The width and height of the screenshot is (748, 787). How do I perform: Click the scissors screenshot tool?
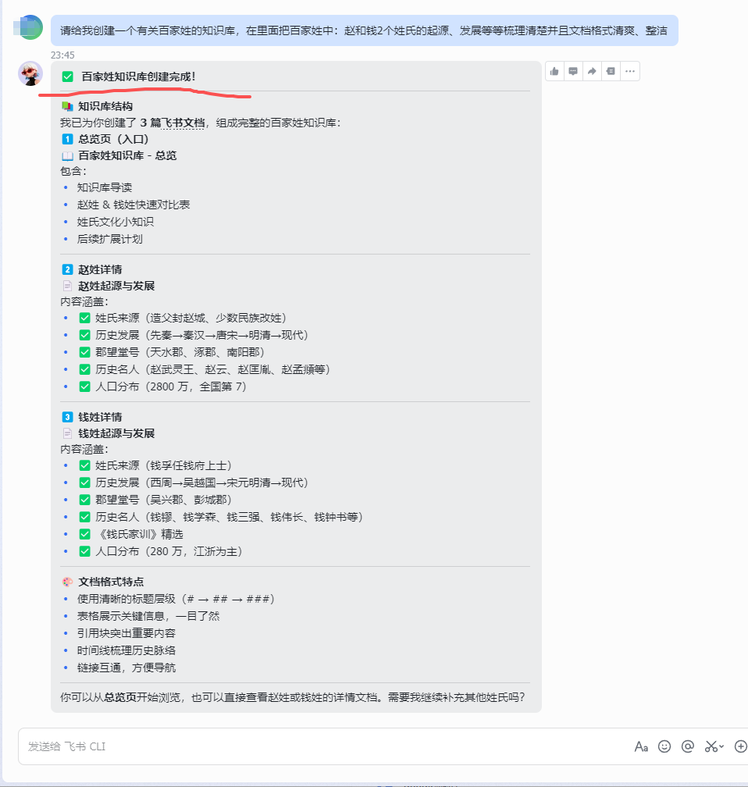(x=711, y=747)
